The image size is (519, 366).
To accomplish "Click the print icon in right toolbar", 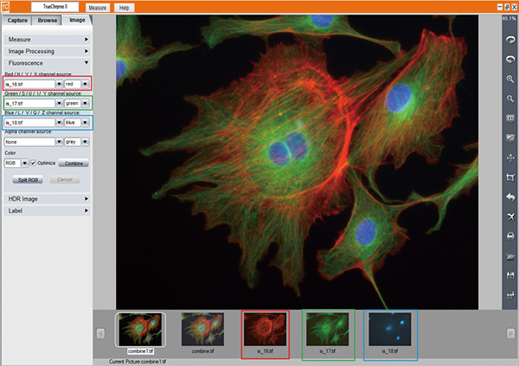I will 509,236.
